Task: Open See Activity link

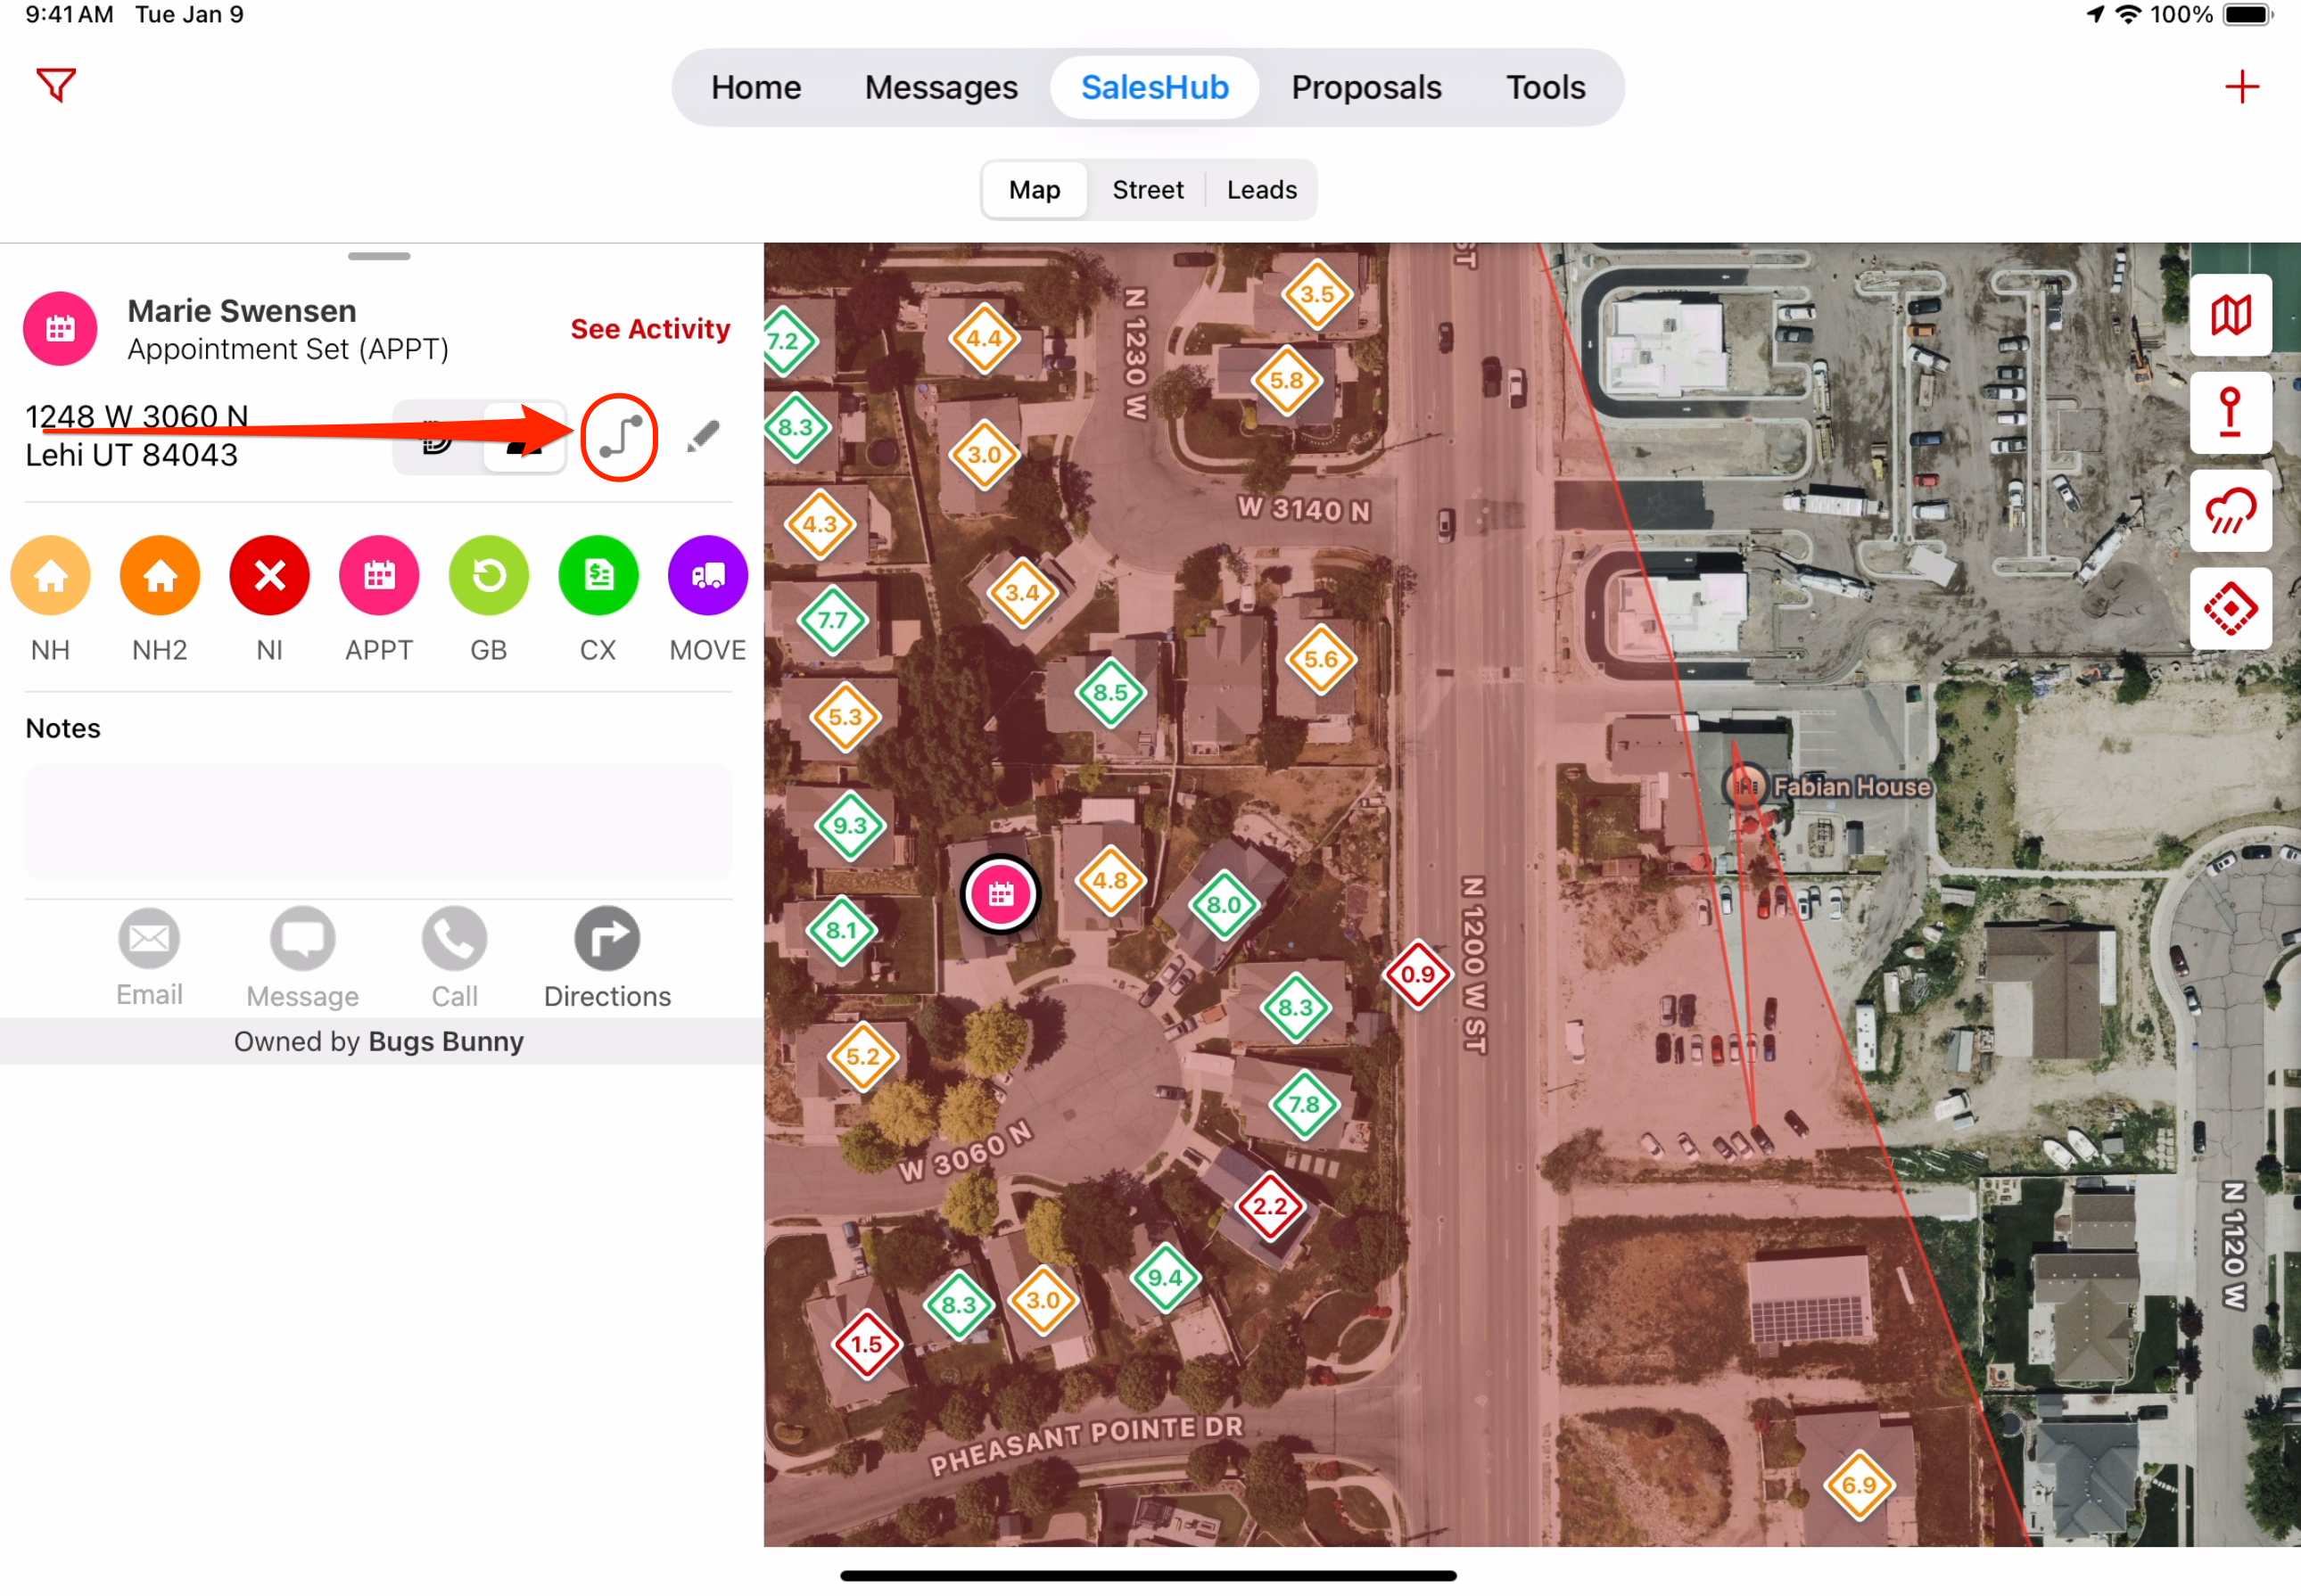Action: (650, 329)
